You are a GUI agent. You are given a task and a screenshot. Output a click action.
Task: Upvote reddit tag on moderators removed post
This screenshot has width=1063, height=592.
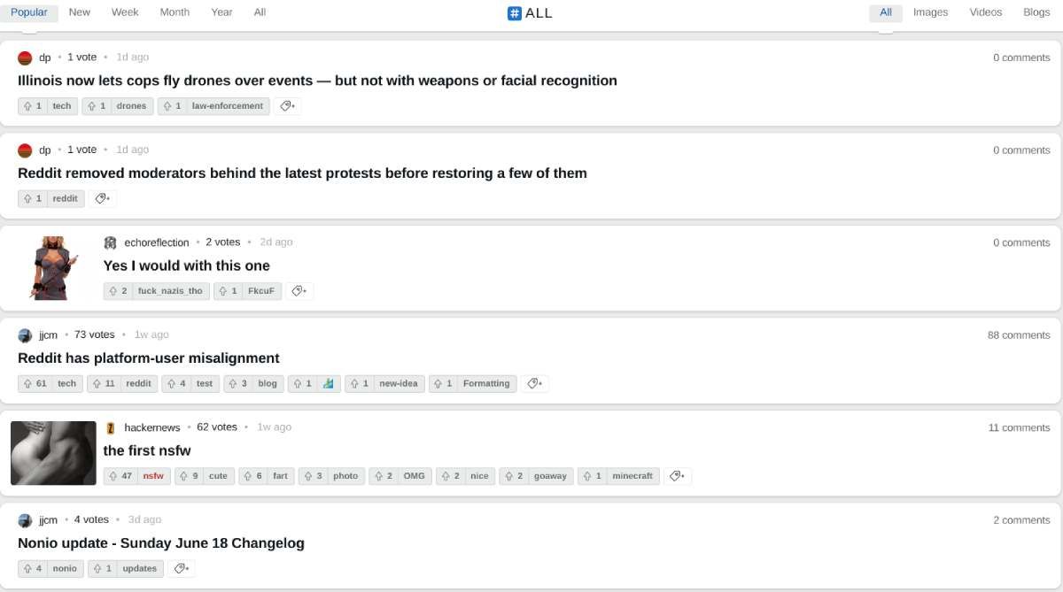point(32,198)
